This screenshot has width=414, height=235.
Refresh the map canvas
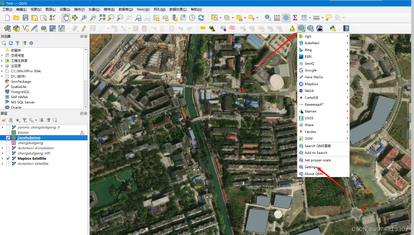pos(201,17)
